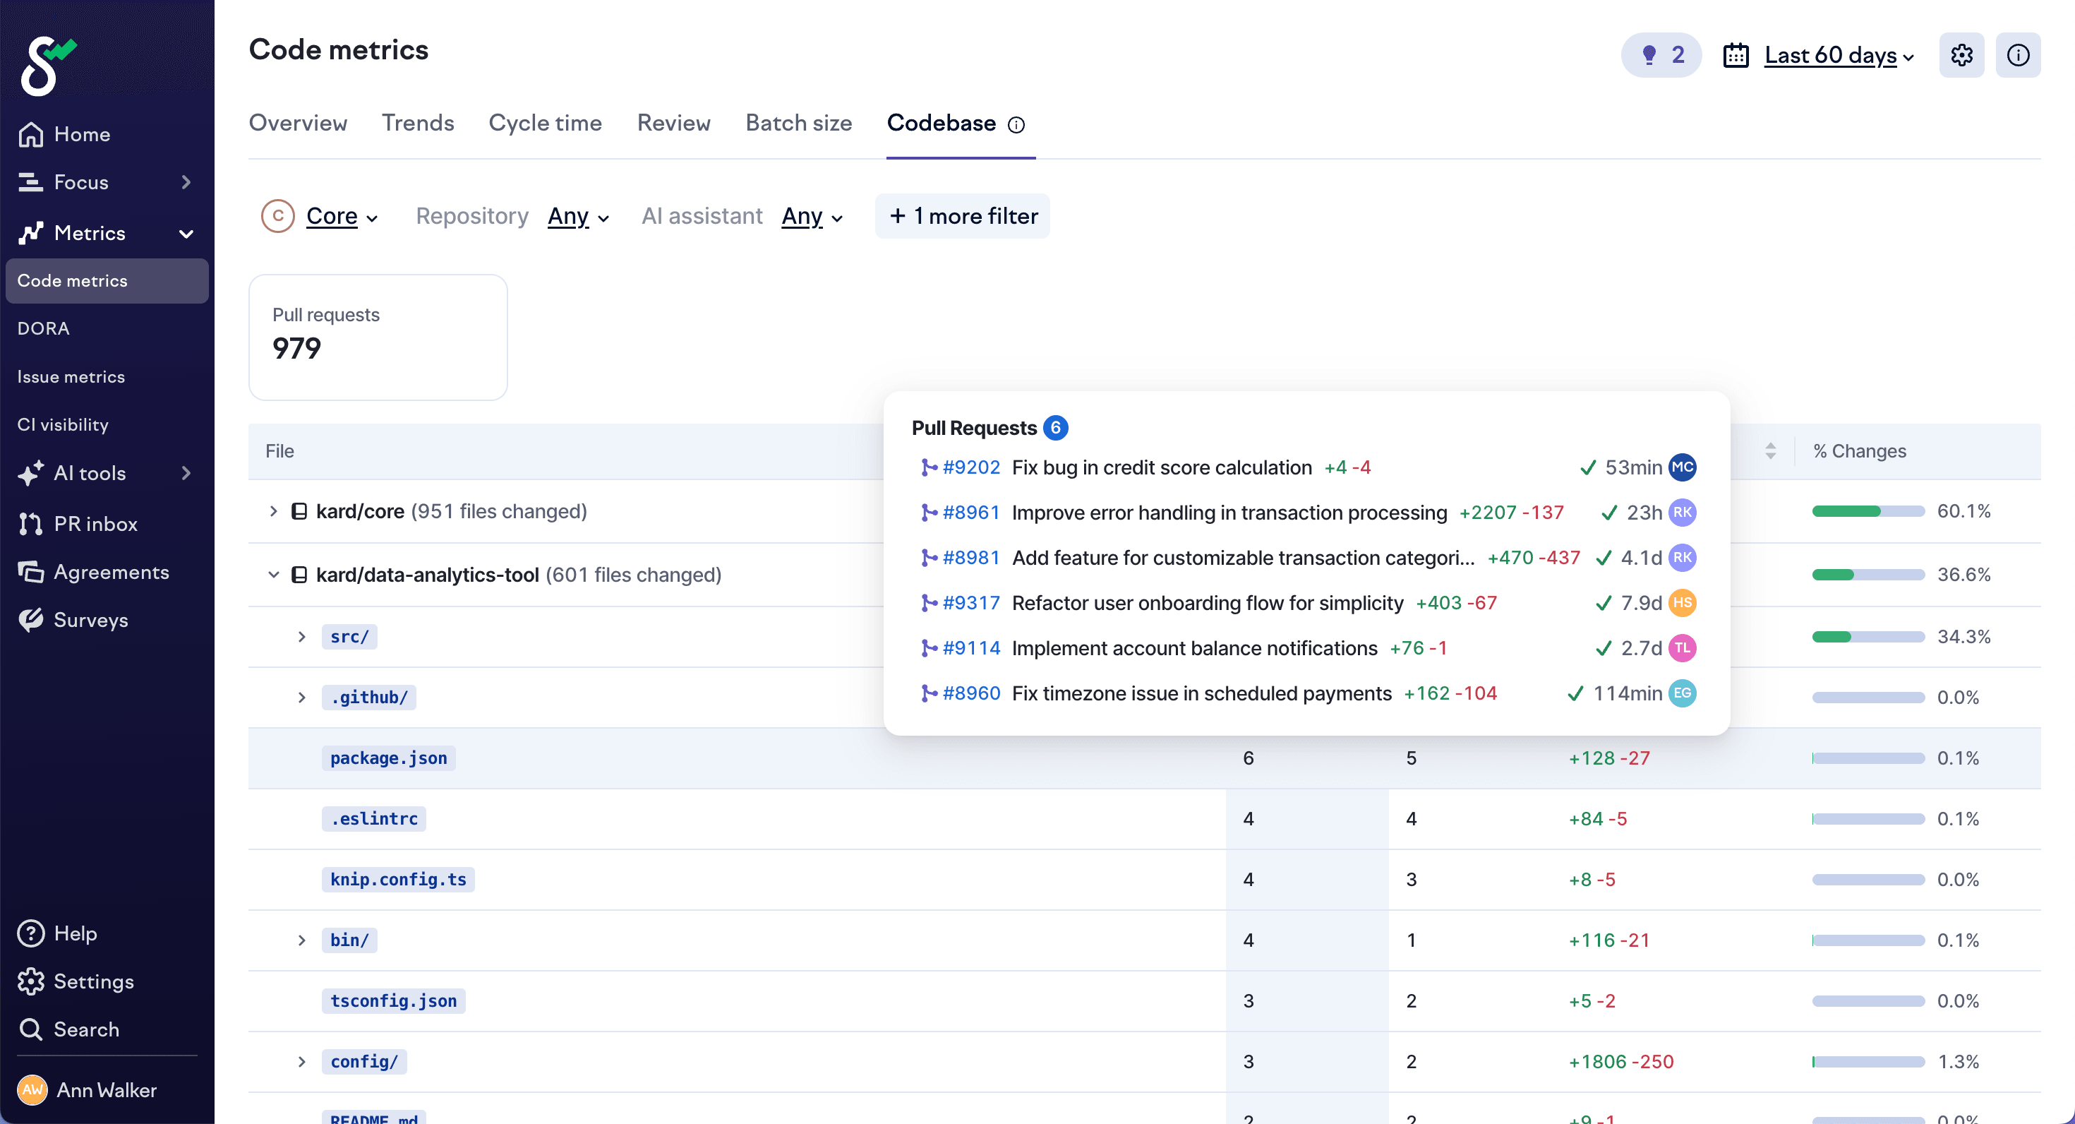Click the settings gear icon in header
Viewport: 2075px width, 1124px height.
click(x=1961, y=55)
